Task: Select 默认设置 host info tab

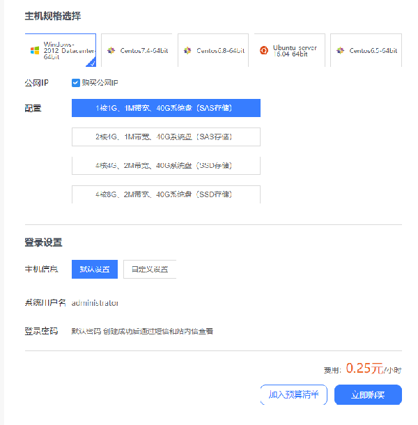Action: tap(95, 269)
